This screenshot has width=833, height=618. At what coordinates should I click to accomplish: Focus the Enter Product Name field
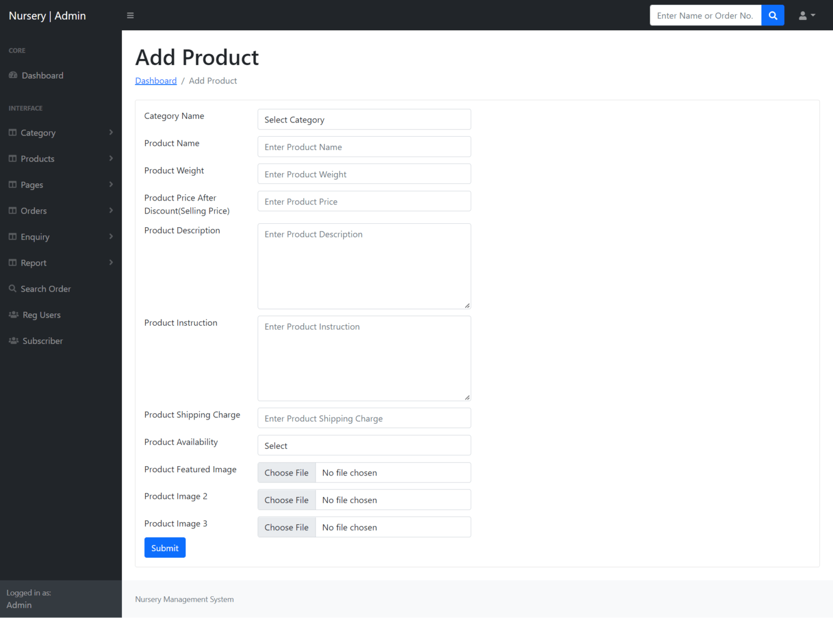pyautogui.click(x=364, y=147)
